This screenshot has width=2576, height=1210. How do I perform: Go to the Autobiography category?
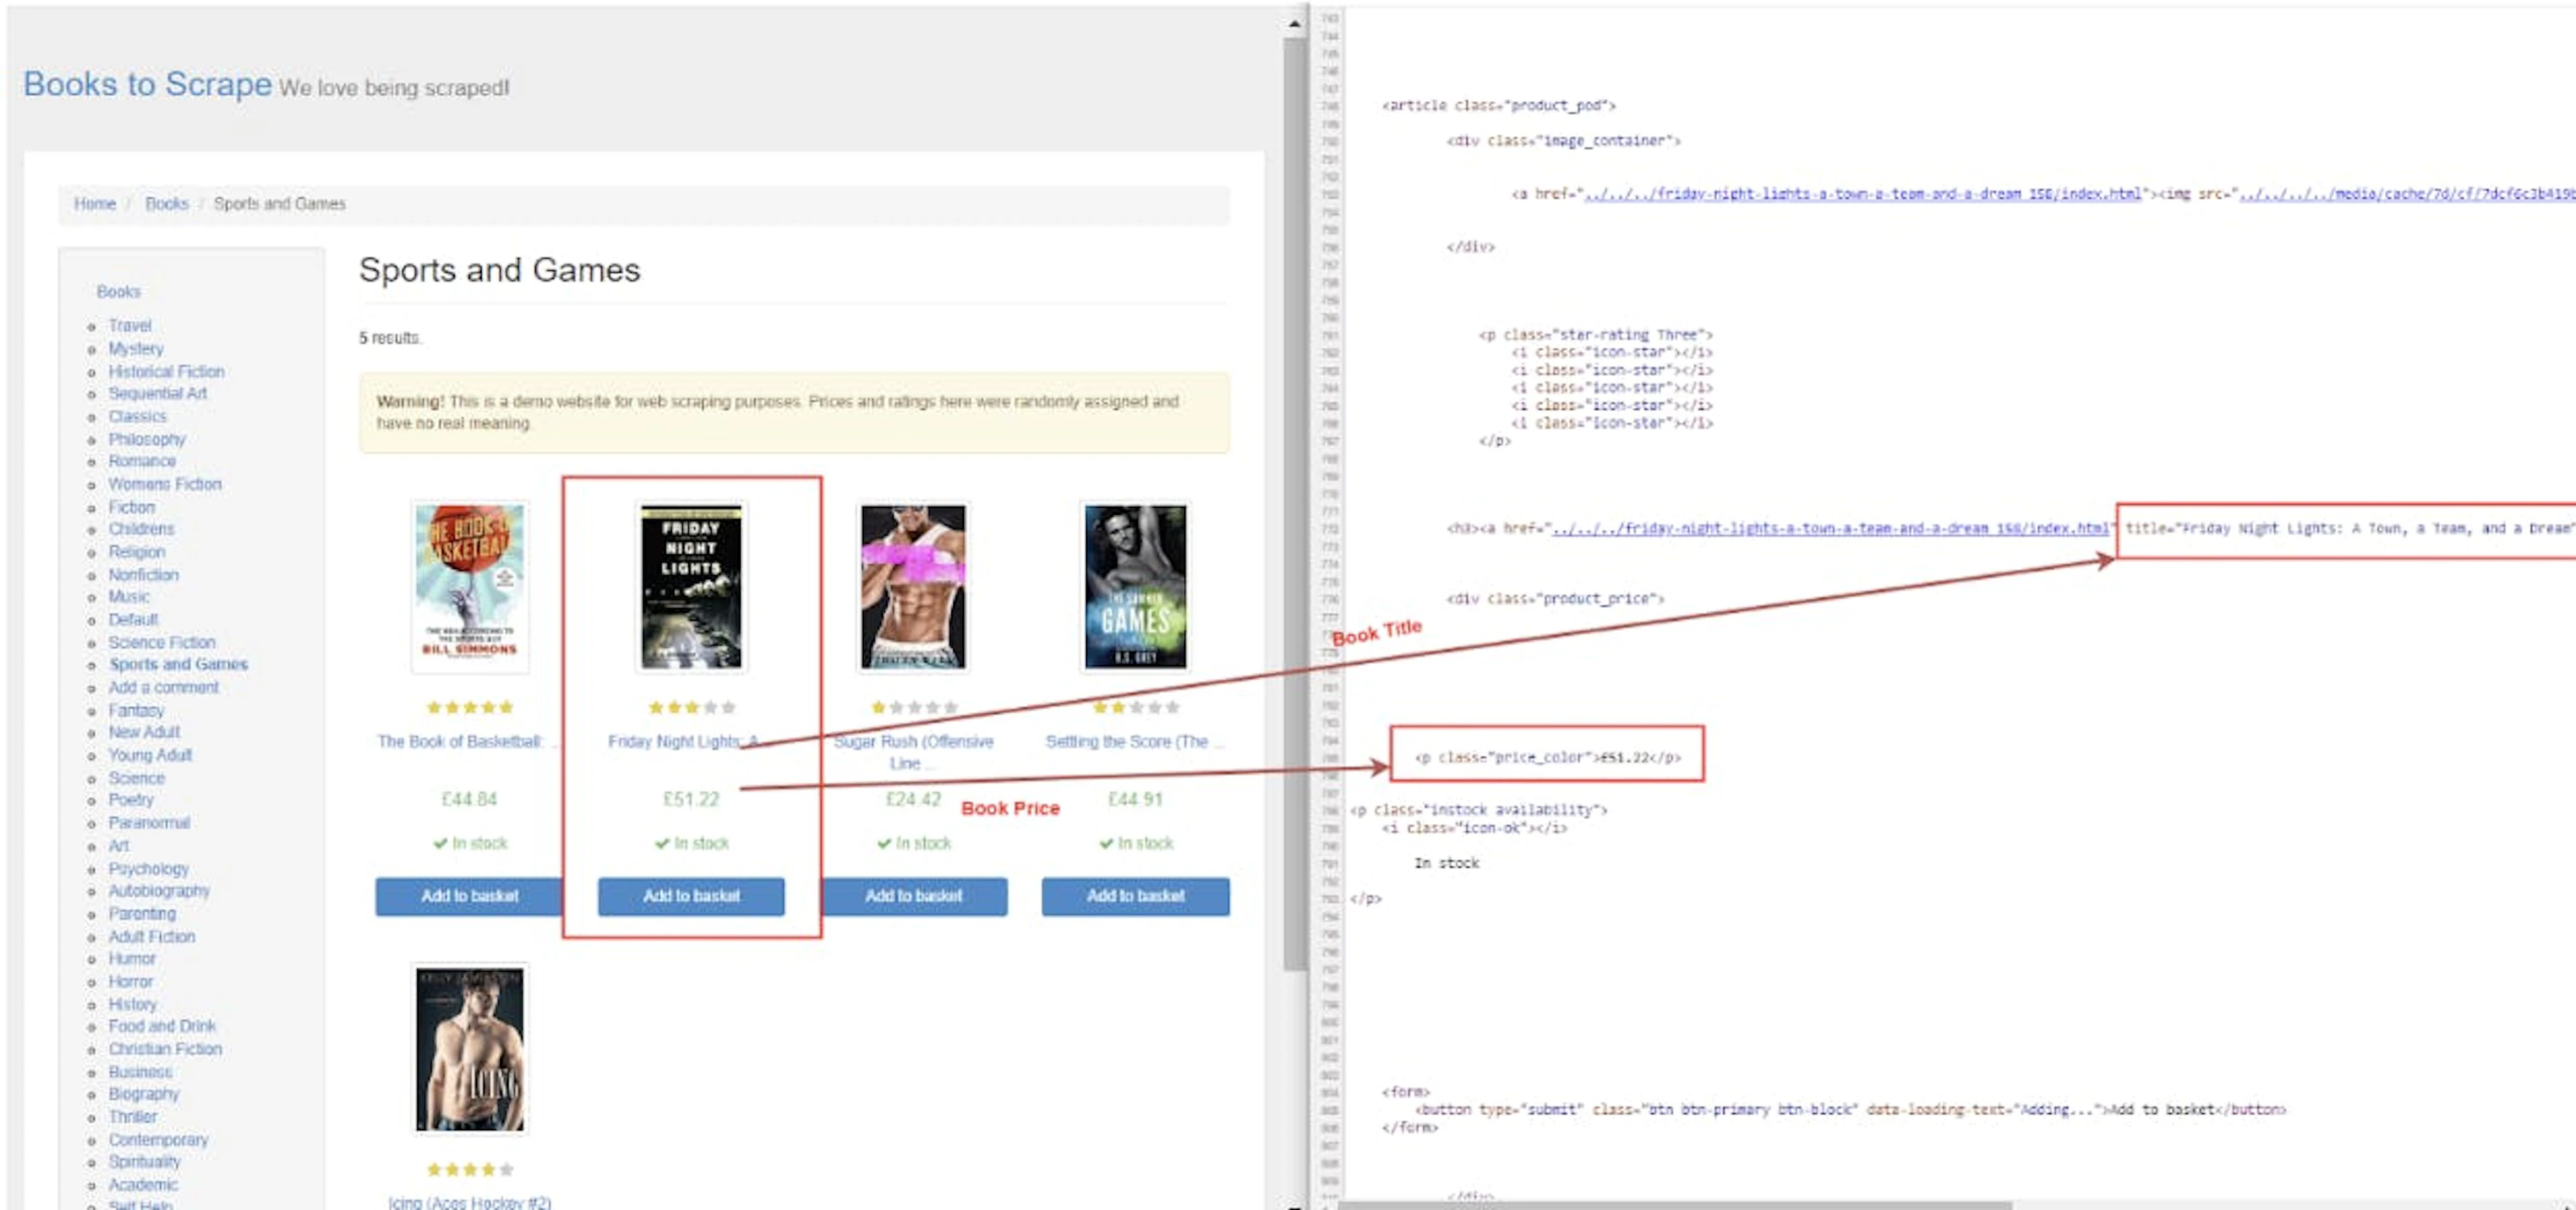pos(159,893)
